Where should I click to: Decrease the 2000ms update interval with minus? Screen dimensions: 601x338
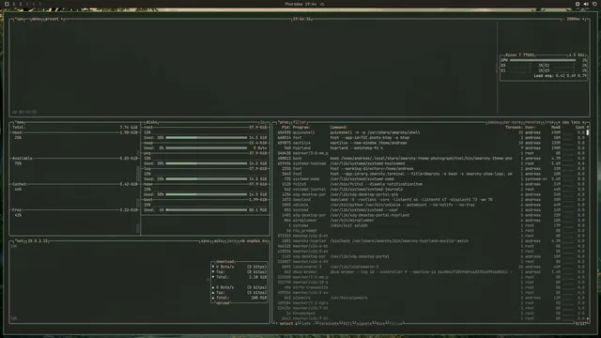(563, 19)
